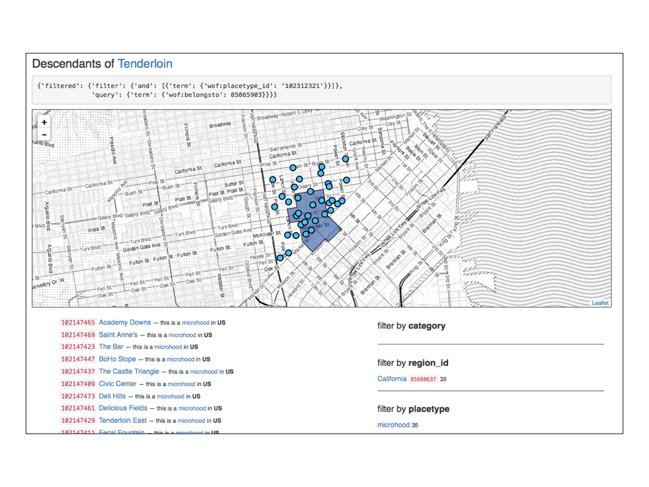Click the map zoom out minus button
The width and height of the screenshot is (649, 487).
tap(44, 134)
